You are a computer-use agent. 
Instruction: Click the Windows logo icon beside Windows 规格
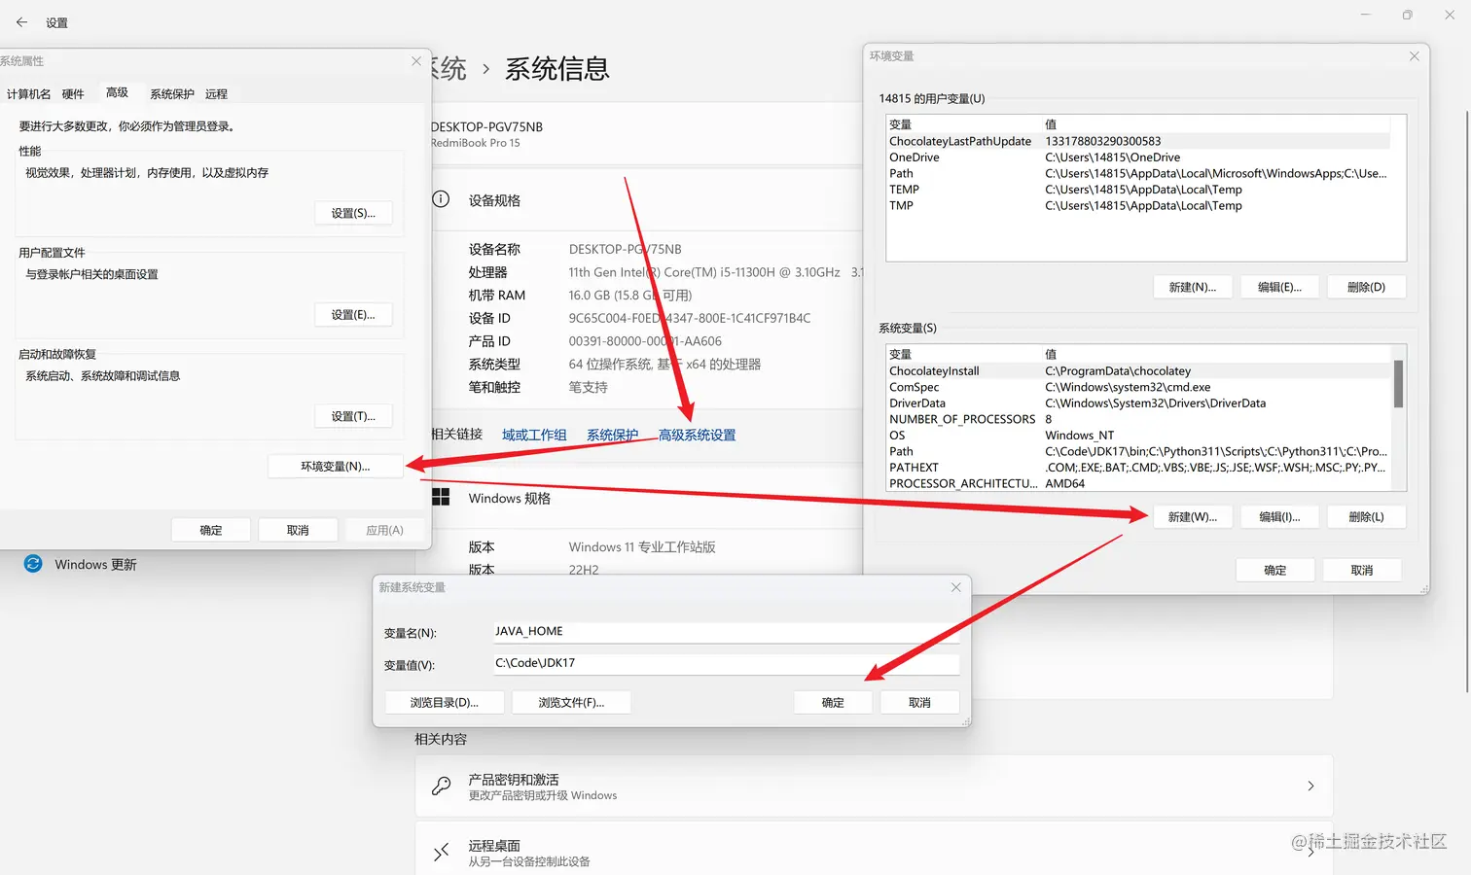point(441,497)
